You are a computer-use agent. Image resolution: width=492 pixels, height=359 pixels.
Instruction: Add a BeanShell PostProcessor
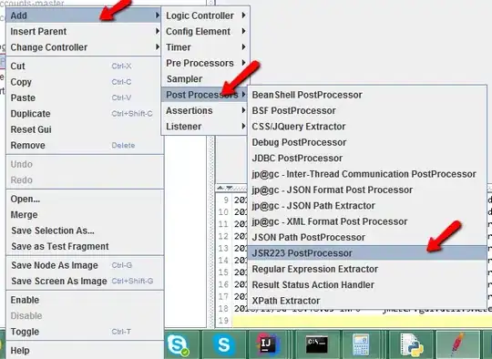(368, 95)
